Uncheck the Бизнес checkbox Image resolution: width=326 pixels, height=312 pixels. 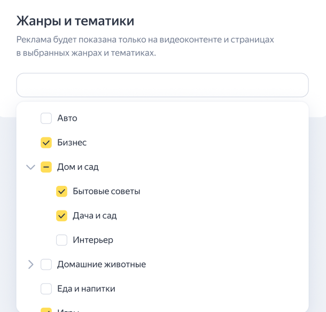(x=46, y=143)
